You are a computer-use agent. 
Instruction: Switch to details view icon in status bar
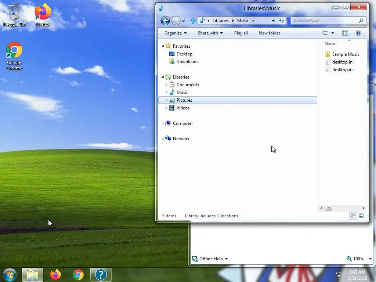pyautogui.click(x=353, y=216)
